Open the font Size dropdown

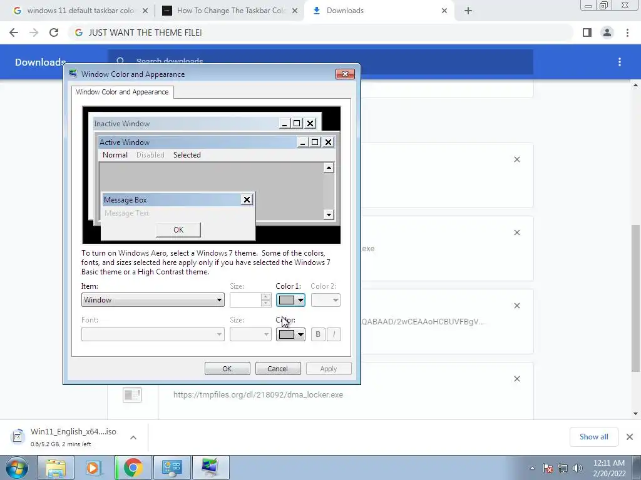250,334
